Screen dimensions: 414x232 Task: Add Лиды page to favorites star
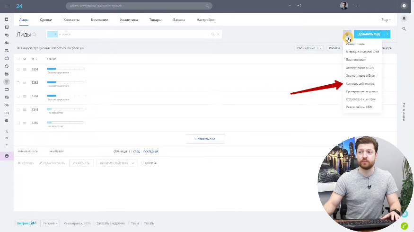click(34, 34)
